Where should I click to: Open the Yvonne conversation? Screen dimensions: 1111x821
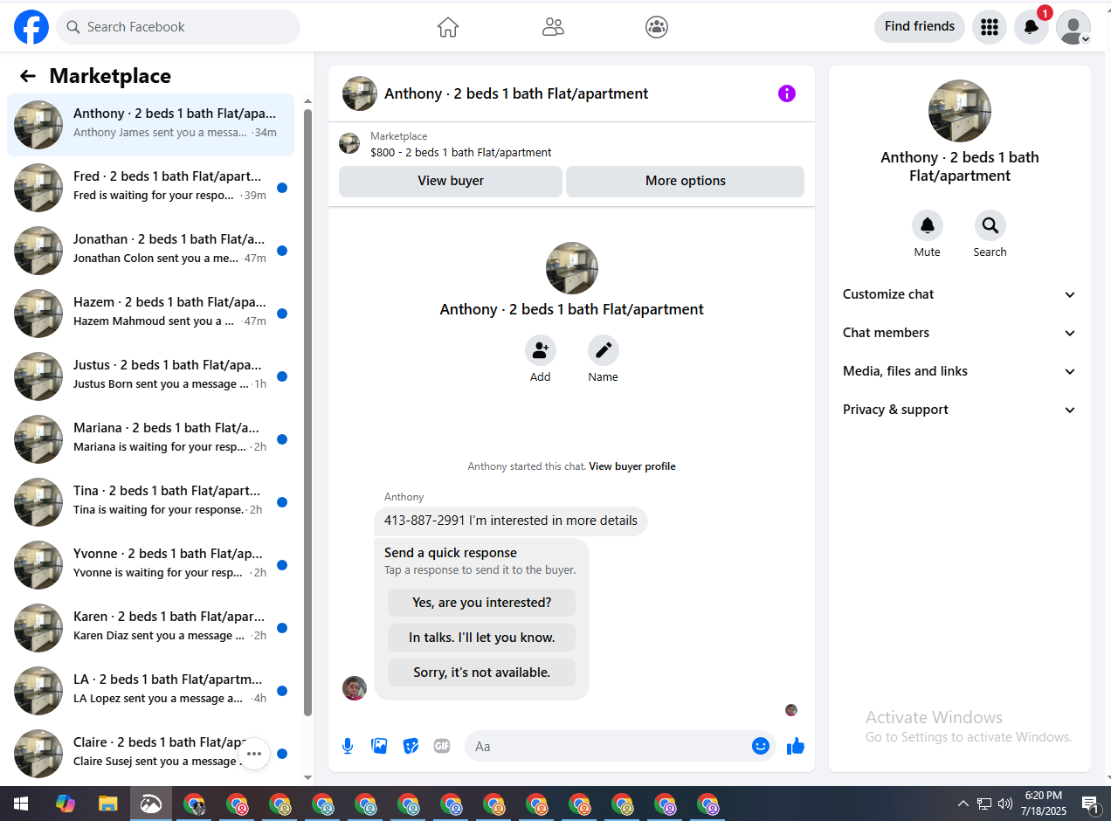(x=150, y=565)
